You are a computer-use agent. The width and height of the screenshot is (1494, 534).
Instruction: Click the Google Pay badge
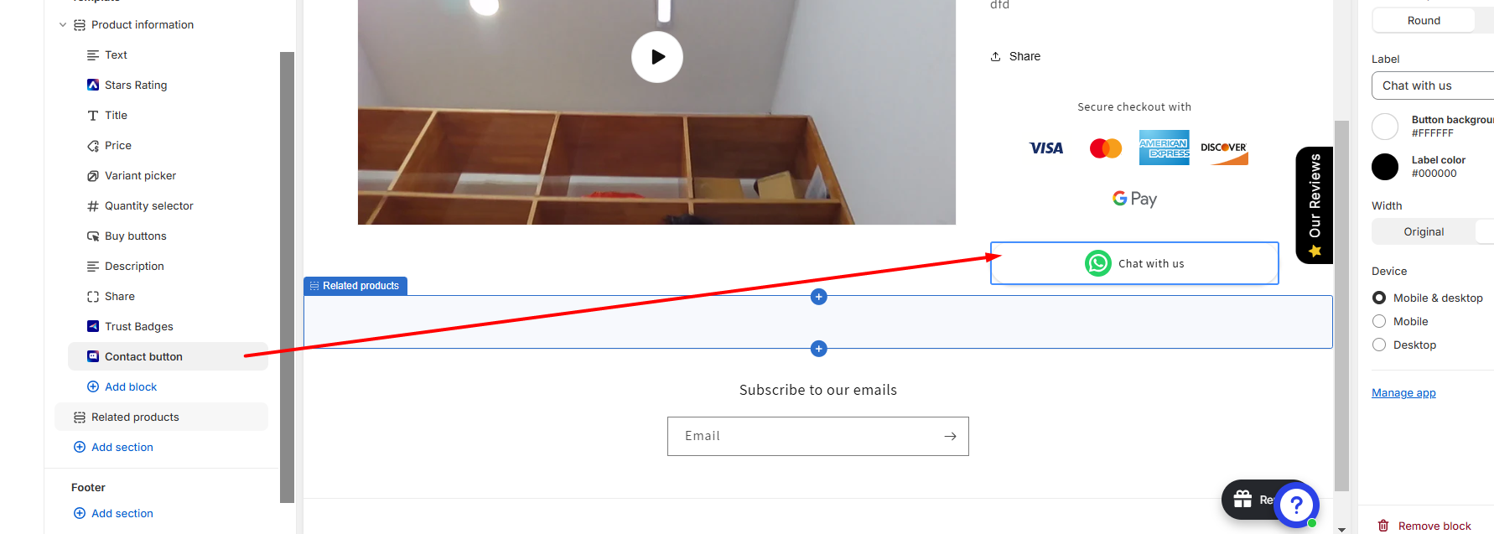coord(1134,199)
